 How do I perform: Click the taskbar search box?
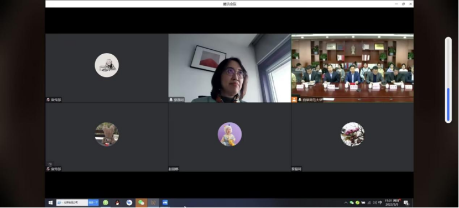(72, 202)
